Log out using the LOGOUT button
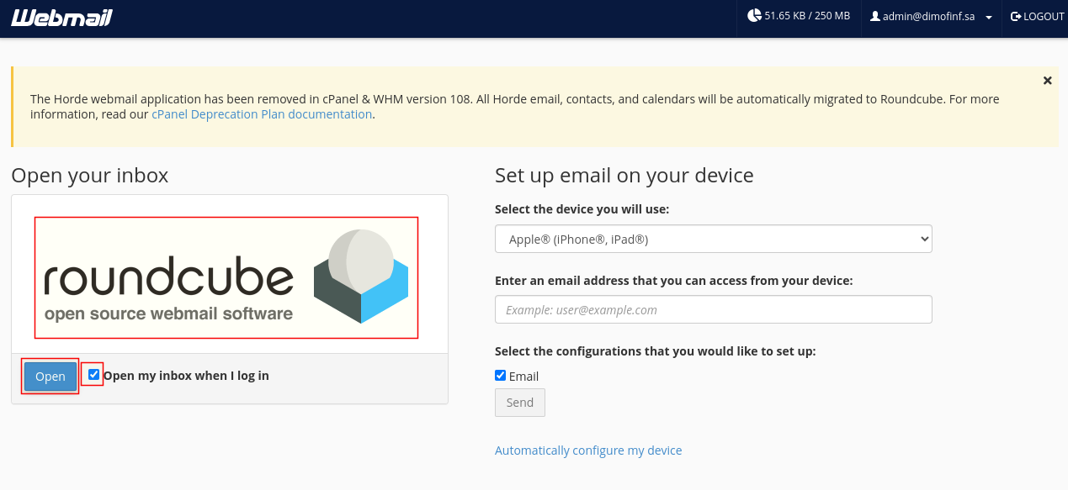Viewport: 1068px width, 490px height. coord(1037,17)
